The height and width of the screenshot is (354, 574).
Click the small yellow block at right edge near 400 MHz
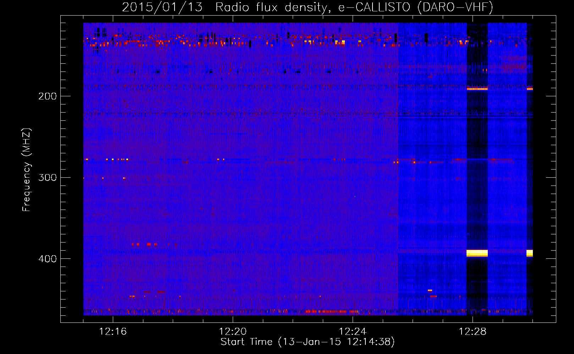point(529,253)
